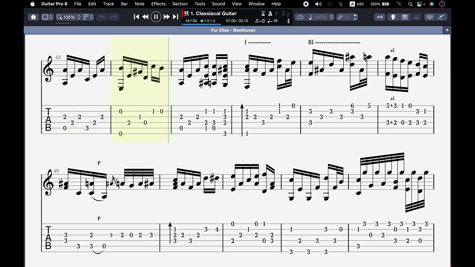The height and width of the screenshot is (267, 475).
Task: Click bar number 43 in the score
Action: (58, 57)
